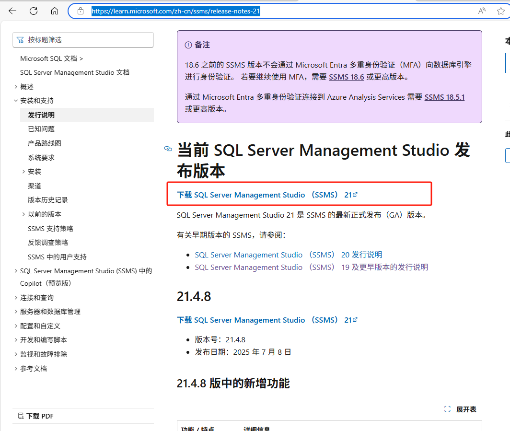This screenshot has height=431, width=510.
Task: Click the 展开表 button
Action: tap(460, 409)
